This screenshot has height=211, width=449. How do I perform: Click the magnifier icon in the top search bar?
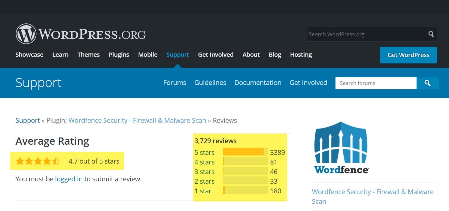pyautogui.click(x=431, y=34)
